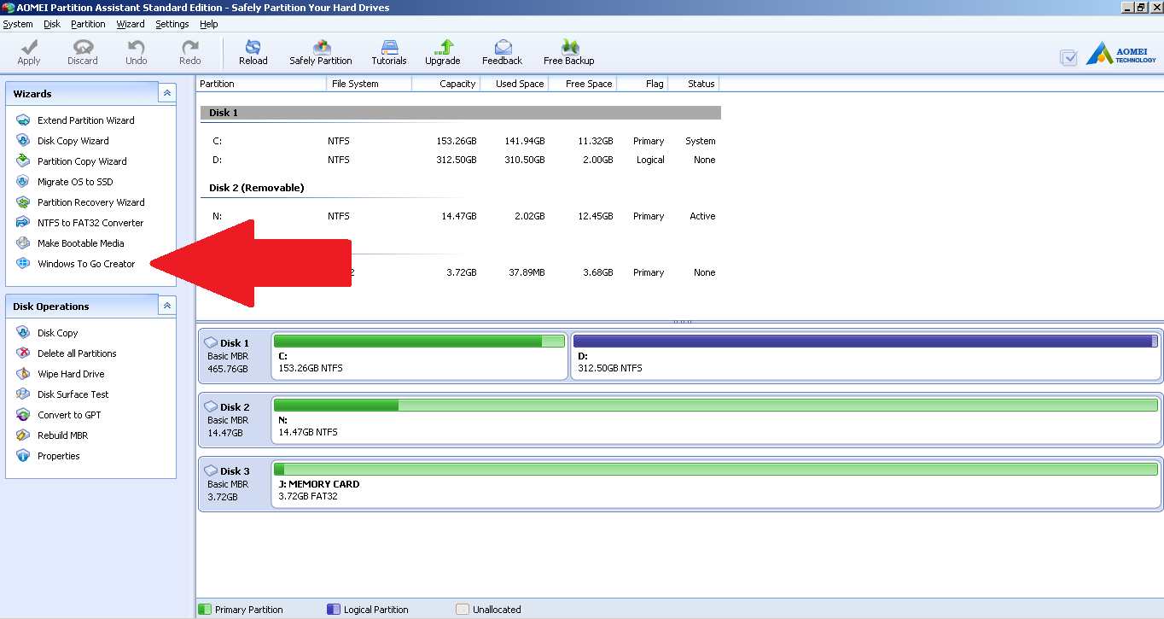
Task: Collapse the Wizards panel
Action: [167, 93]
